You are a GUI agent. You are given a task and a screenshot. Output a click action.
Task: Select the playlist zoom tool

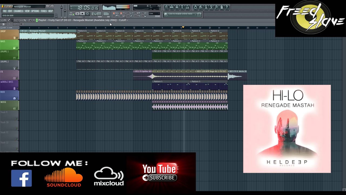[30, 20]
